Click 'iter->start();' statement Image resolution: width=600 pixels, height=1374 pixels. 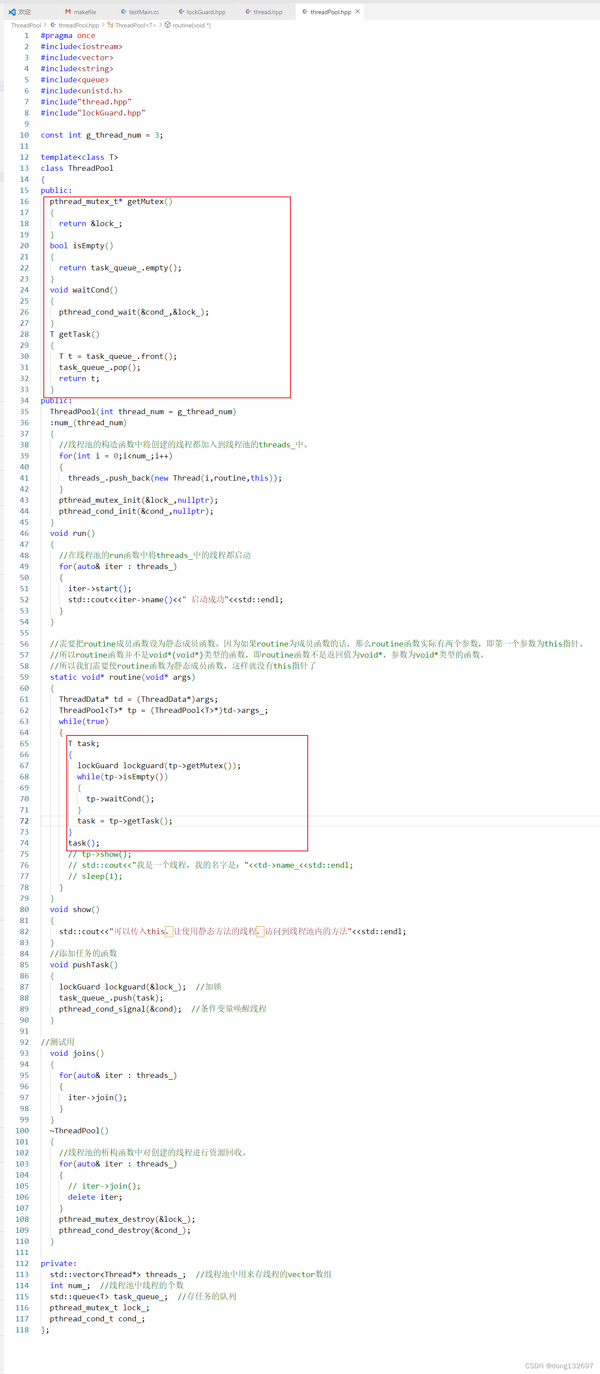[x=99, y=589]
